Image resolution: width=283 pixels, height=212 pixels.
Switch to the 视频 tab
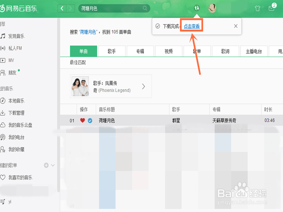point(168,51)
